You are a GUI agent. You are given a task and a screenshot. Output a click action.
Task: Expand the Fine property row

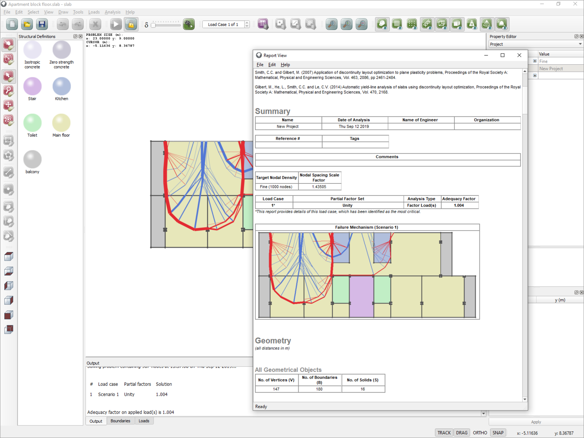pyautogui.click(x=535, y=61)
